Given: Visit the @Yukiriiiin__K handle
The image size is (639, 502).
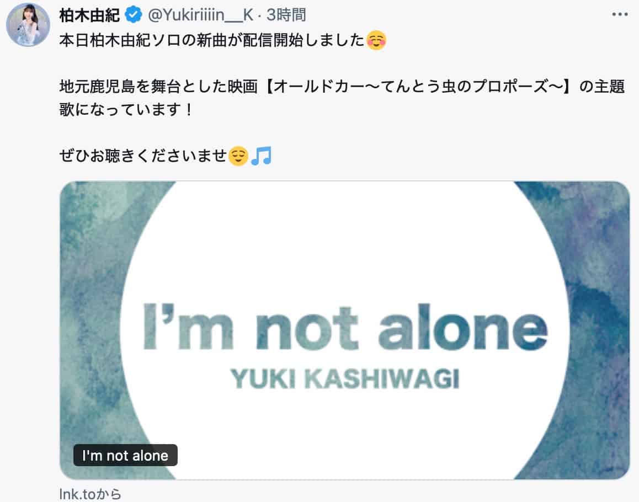Looking at the screenshot, I should 200,15.
